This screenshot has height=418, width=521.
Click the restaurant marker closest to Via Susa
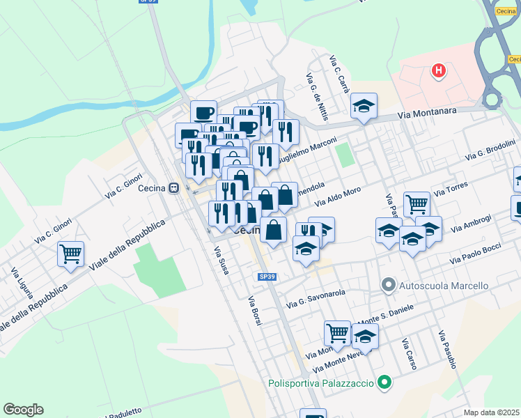pyautogui.click(x=221, y=214)
